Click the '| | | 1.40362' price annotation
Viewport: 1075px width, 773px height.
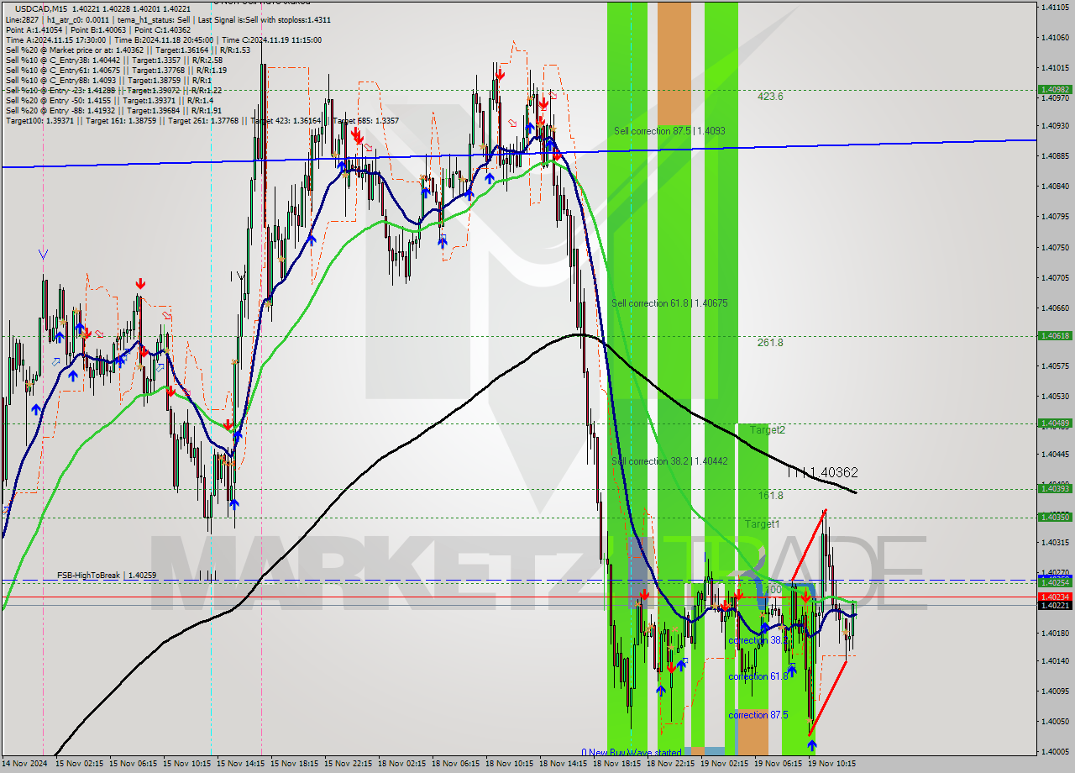click(x=823, y=473)
